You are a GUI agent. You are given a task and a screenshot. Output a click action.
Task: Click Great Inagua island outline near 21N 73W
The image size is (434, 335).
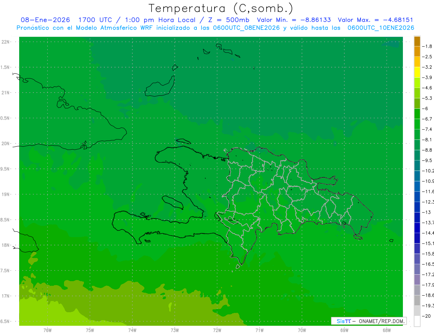159,87
